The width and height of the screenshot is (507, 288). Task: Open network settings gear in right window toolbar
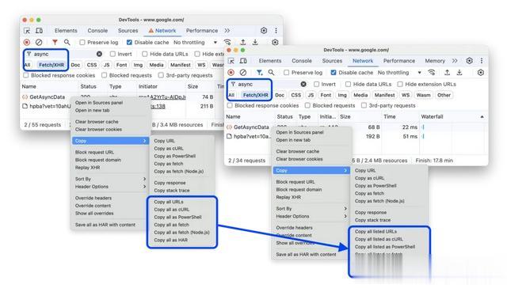pos(481,73)
